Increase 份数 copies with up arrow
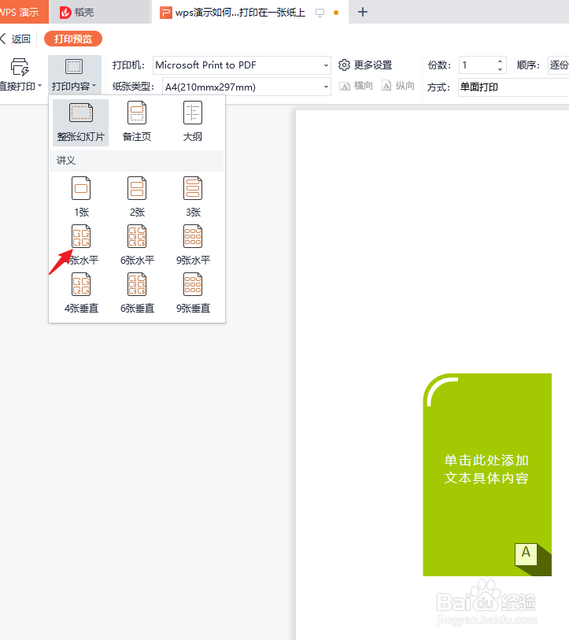 pos(500,61)
